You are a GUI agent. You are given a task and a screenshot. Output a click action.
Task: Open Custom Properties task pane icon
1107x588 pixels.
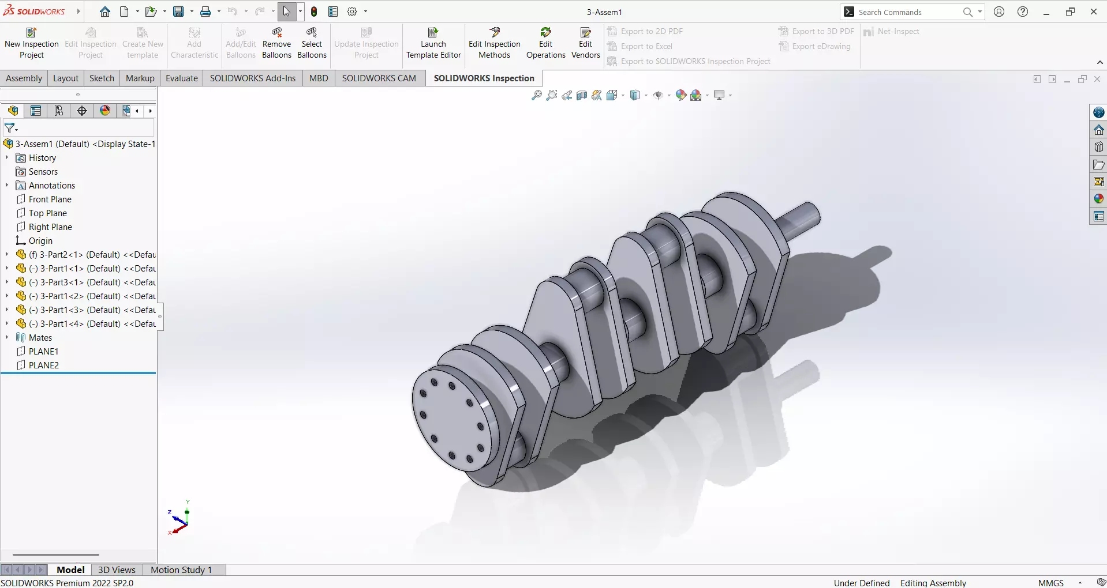pyautogui.click(x=1098, y=217)
